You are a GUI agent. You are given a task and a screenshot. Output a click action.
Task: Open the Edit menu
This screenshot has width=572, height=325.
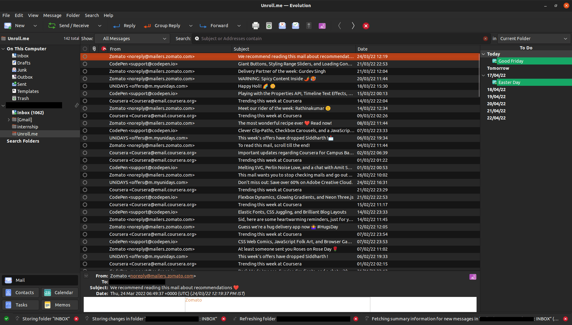coord(19,15)
